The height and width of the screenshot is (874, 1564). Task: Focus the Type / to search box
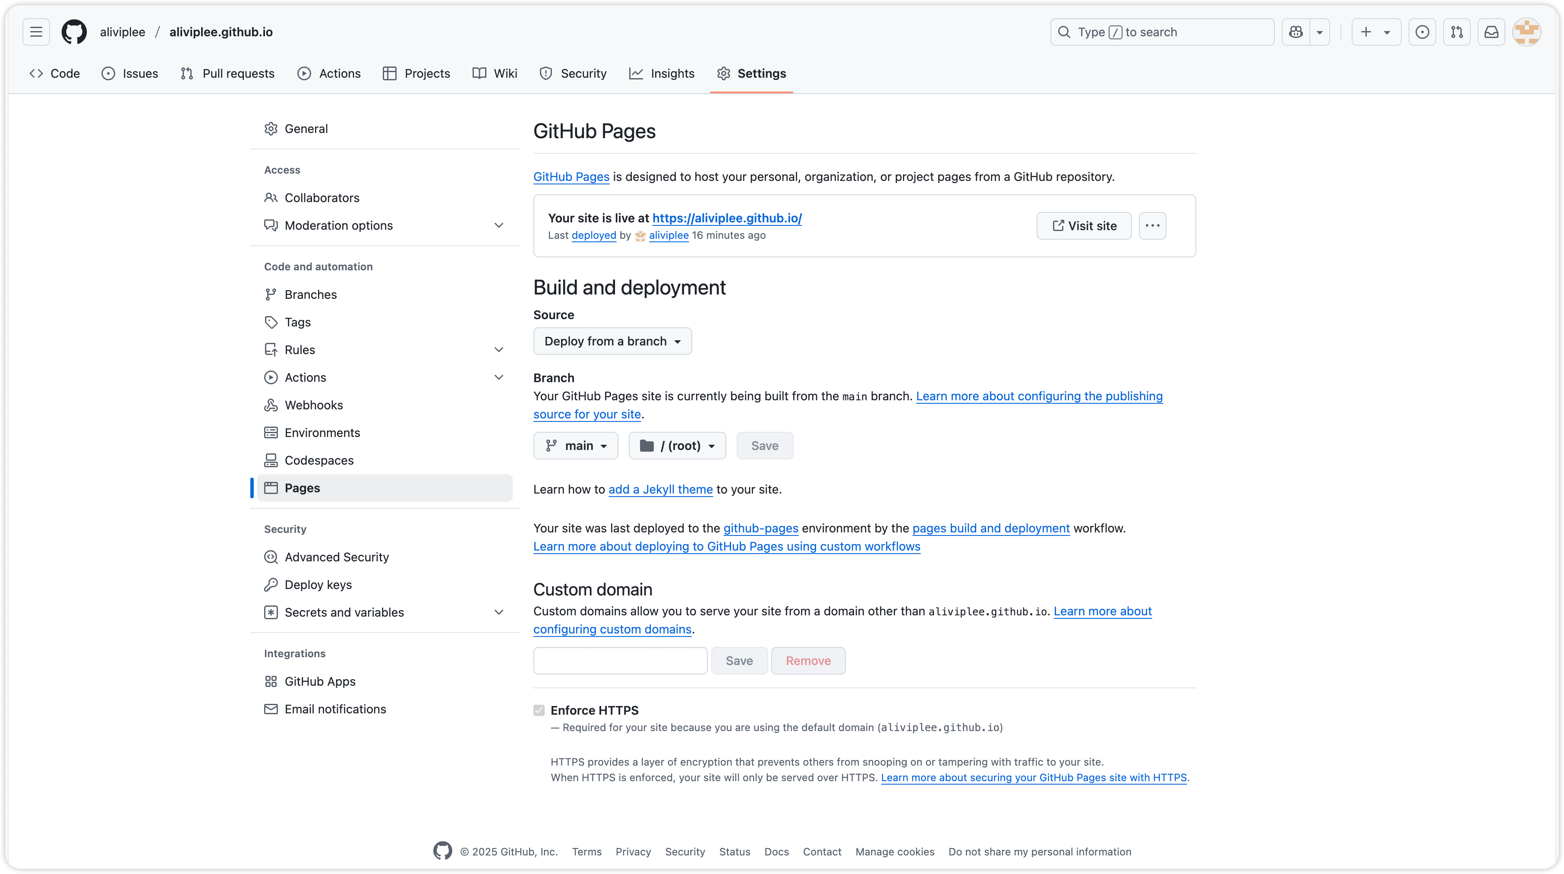(x=1162, y=32)
